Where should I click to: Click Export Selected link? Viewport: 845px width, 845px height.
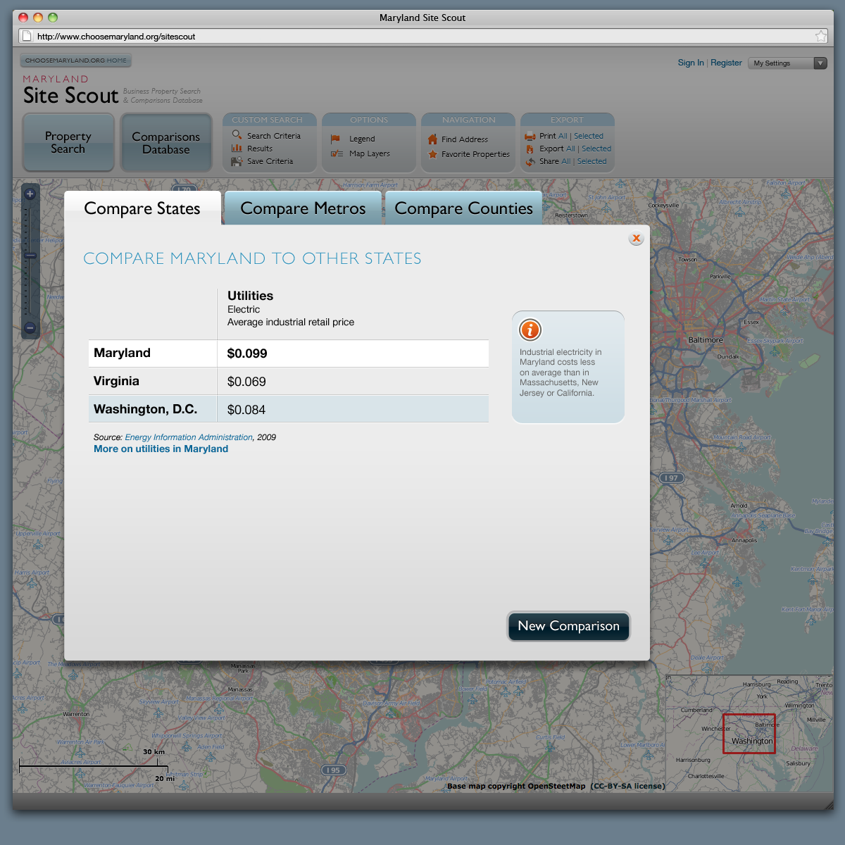click(x=596, y=149)
